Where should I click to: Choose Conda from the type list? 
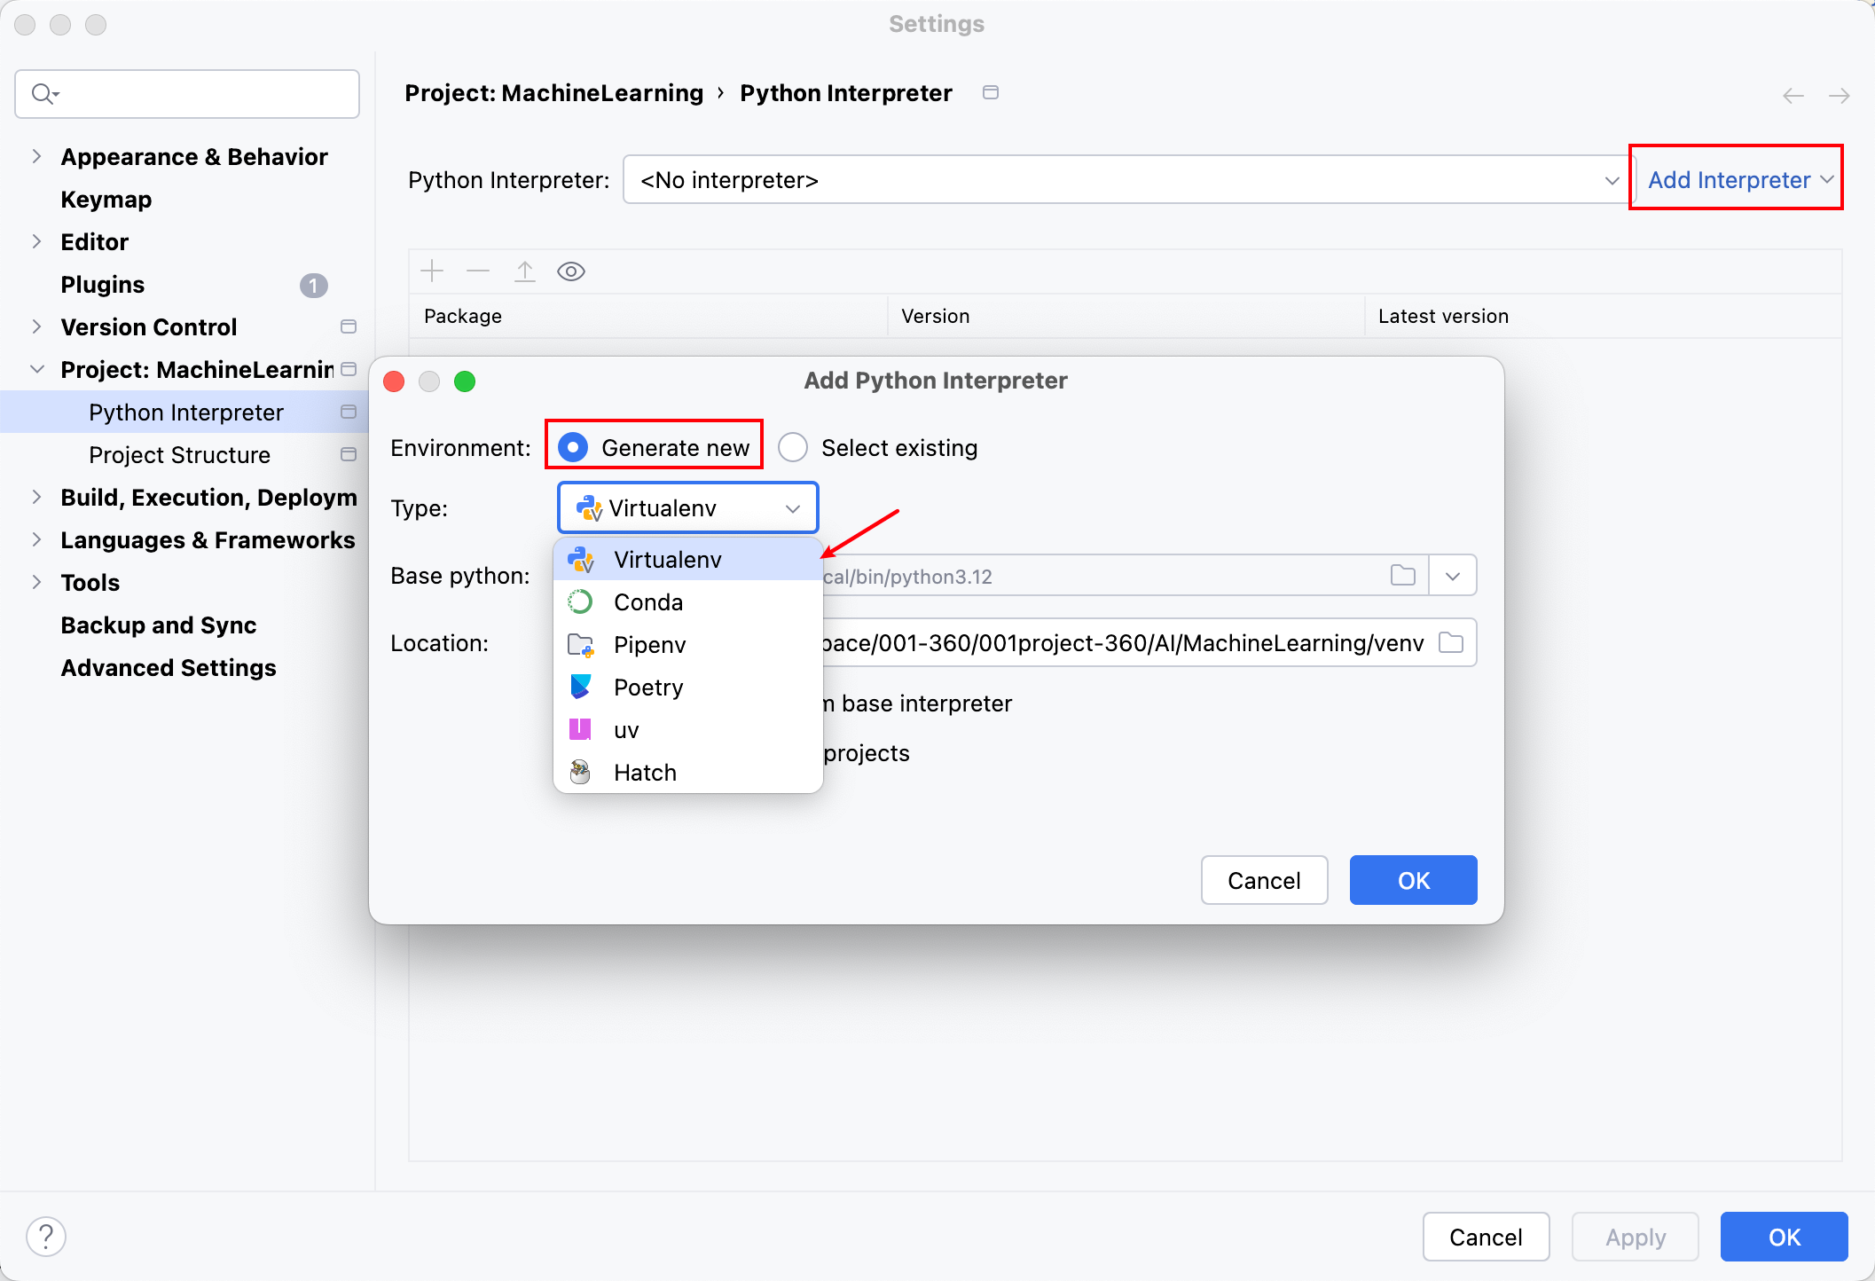click(x=648, y=602)
